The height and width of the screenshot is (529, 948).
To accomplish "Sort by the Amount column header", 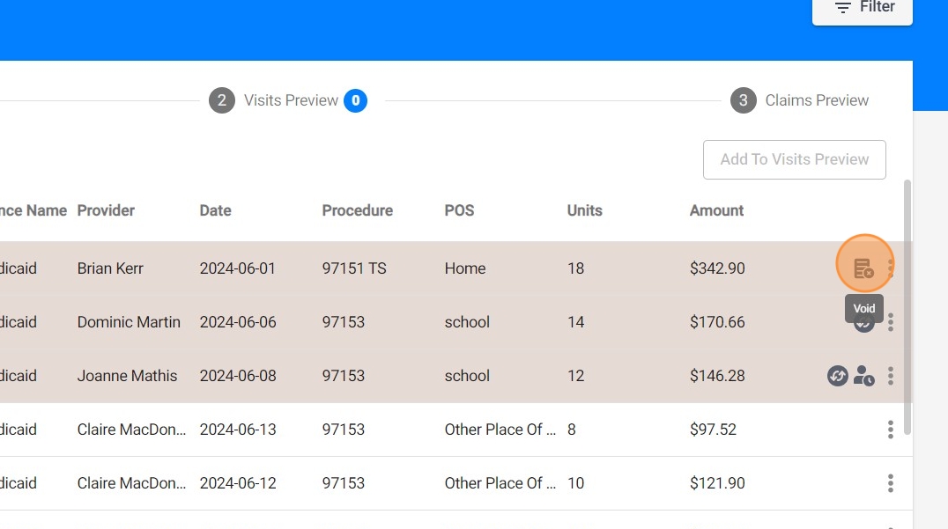I will [x=716, y=210].
